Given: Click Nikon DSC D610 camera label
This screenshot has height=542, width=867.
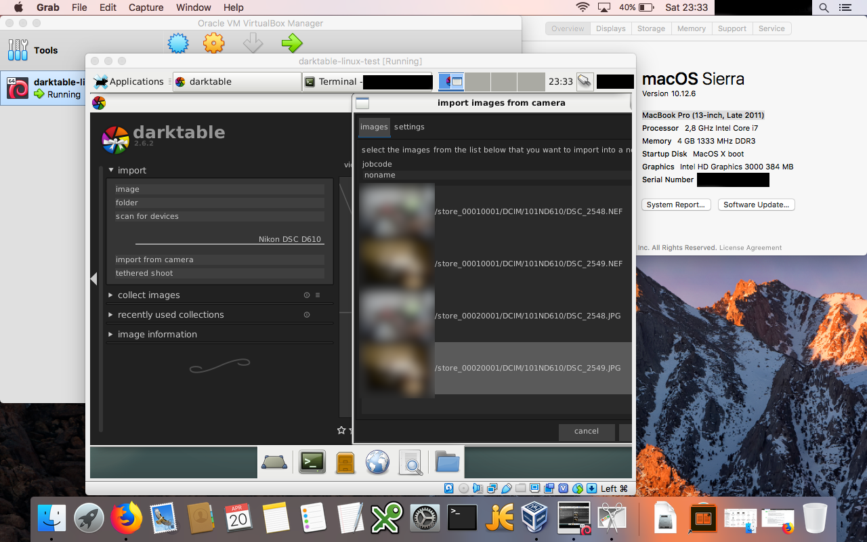Looking at the screenshot, I should point(290,239).
